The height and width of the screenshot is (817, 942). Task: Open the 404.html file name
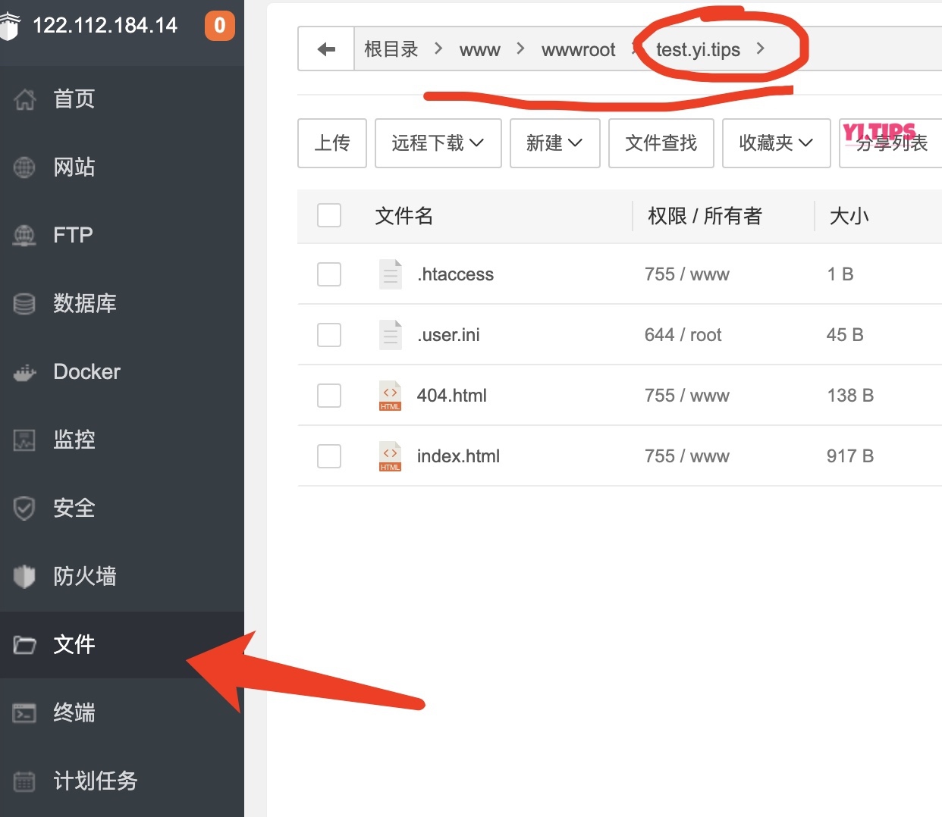452,396
